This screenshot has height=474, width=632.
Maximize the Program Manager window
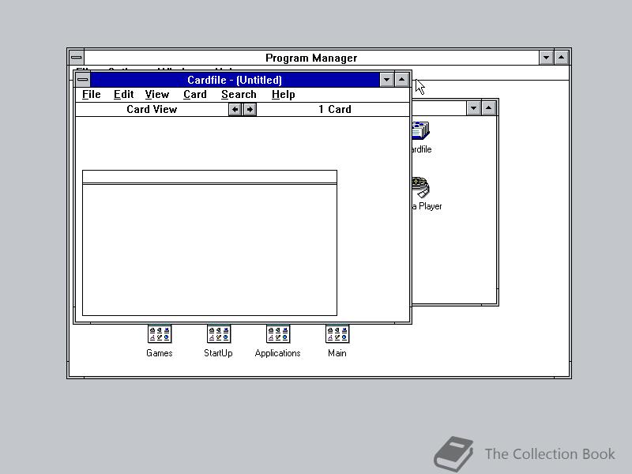pos(562,58)
